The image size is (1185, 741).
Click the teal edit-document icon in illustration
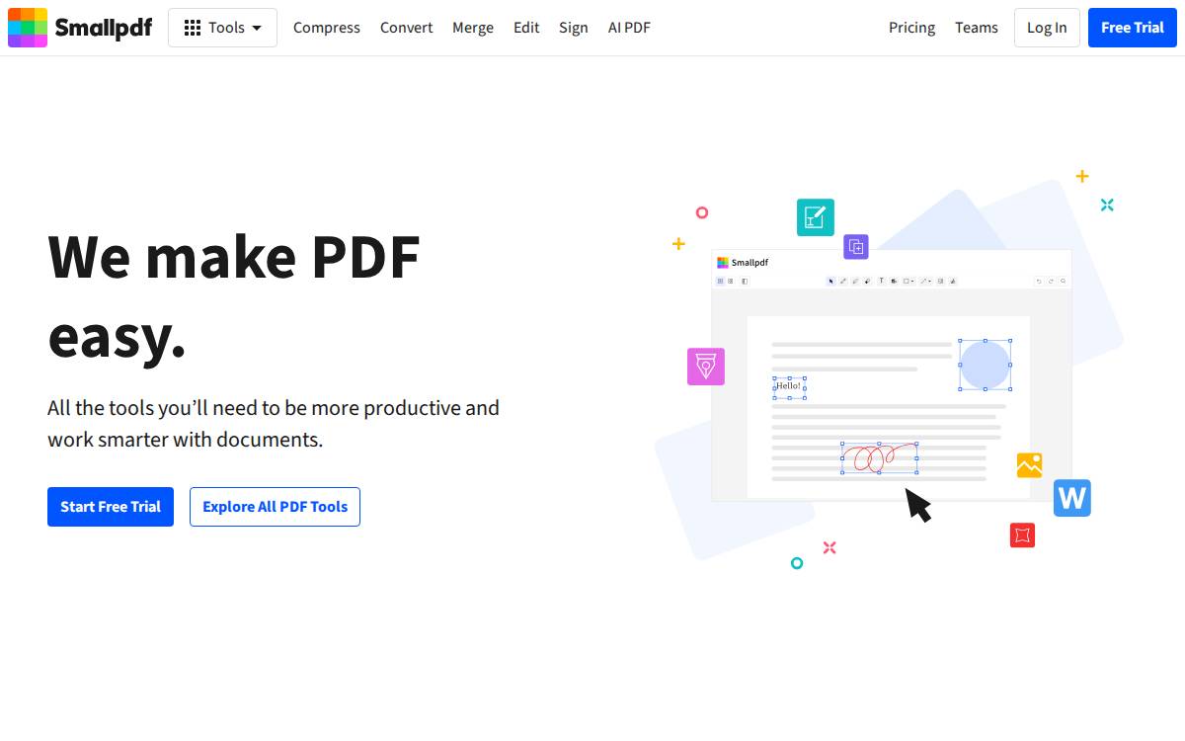coord(816,217)
